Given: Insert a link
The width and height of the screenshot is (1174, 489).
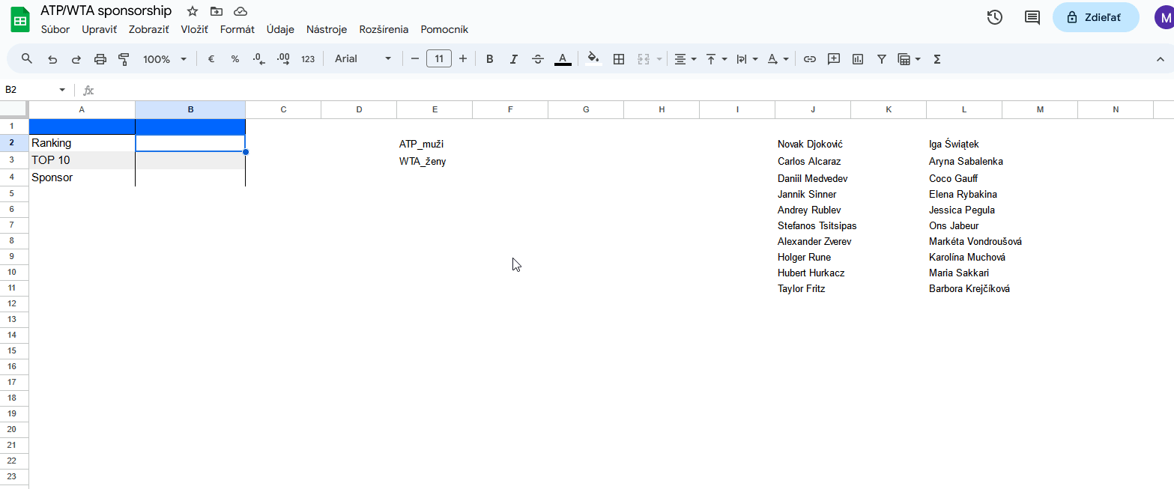Looking at the screenshot, I should pyautogui.click(x=810, y=59).
